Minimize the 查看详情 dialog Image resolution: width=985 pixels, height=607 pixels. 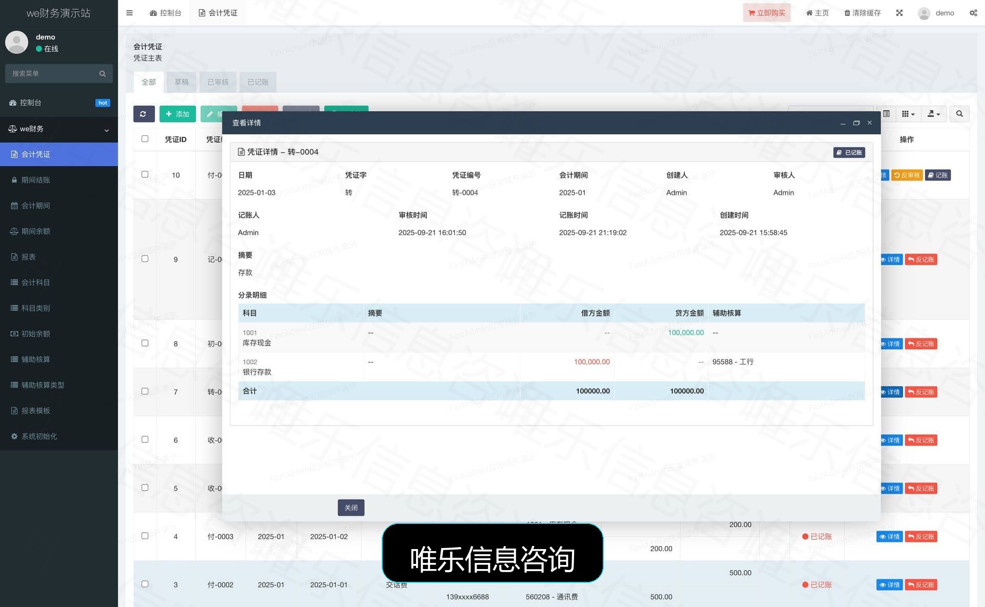click(x=843, y=123)
